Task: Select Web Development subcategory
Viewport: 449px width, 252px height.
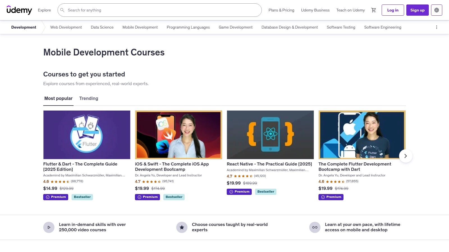Action: coord(66,27)
